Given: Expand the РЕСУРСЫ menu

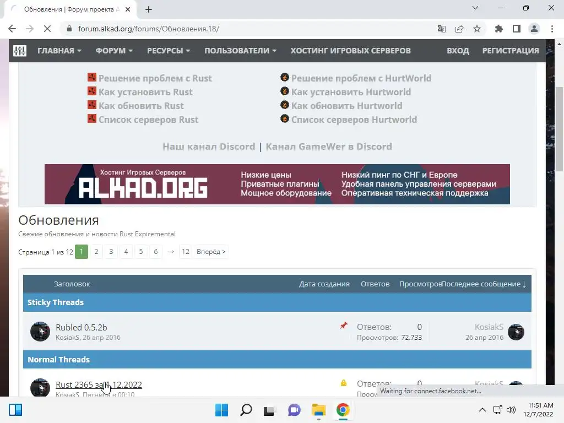Looking at the screenshot, I should tap(169, 51).
